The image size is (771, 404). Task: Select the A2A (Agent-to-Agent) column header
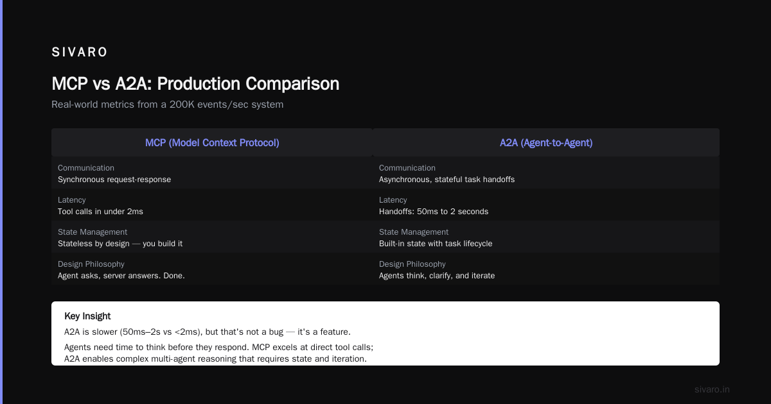pyautogui.click(x=546, y=142)
